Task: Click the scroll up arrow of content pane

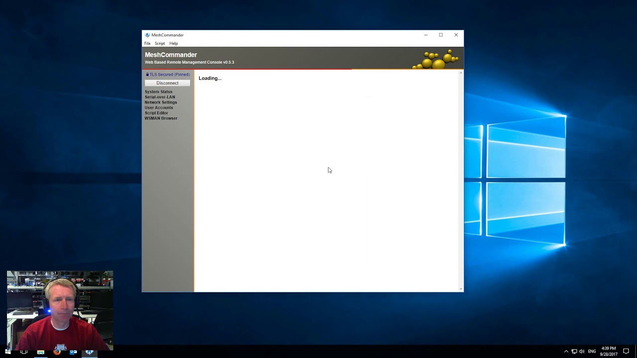Action: [x=461, y=73]
